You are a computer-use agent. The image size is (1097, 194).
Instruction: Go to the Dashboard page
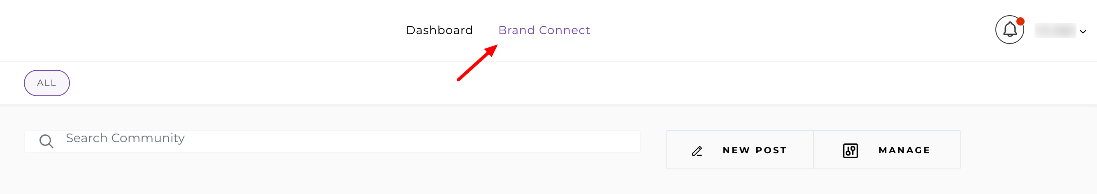click(439, 30)
